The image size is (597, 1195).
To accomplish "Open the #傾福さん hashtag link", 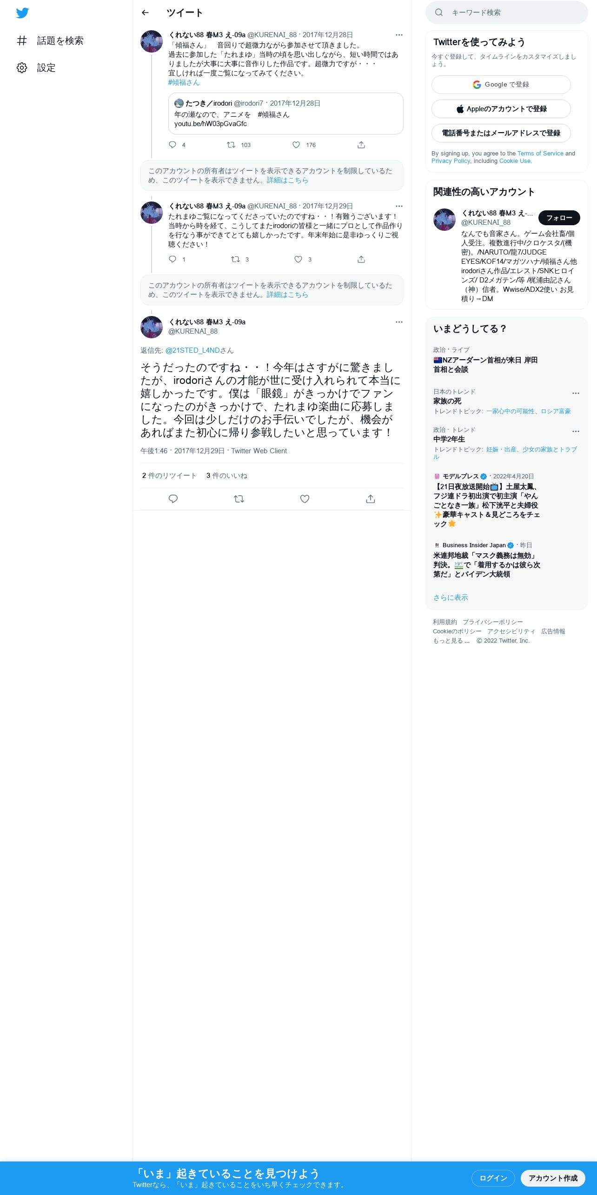I will (184, 82).
